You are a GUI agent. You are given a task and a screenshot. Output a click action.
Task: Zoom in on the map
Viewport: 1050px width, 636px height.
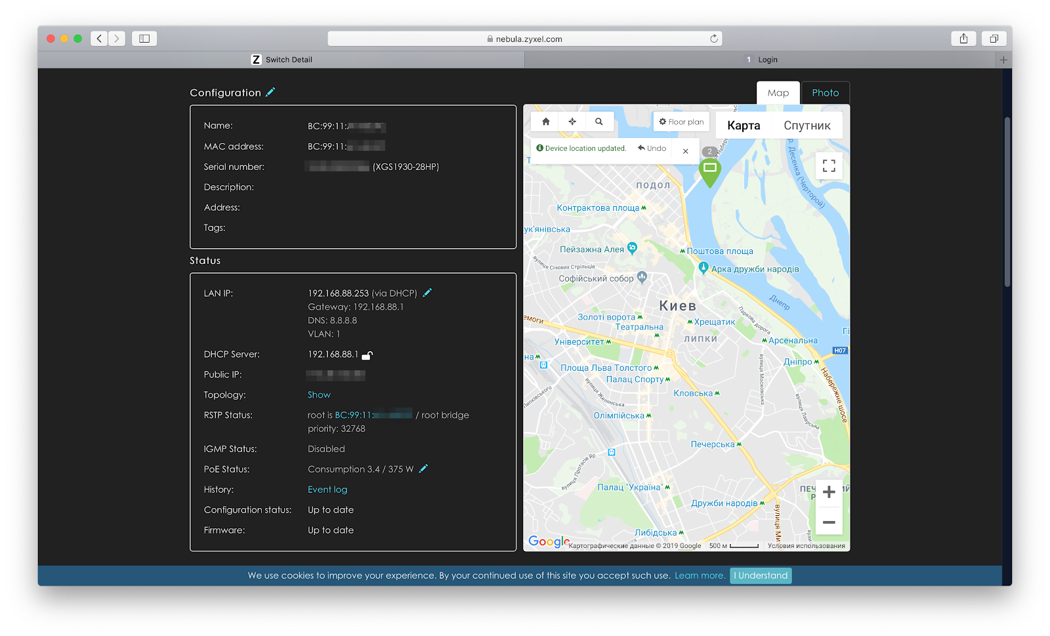click(829, 492)
